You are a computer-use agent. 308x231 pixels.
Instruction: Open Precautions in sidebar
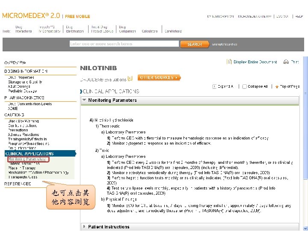18,130
